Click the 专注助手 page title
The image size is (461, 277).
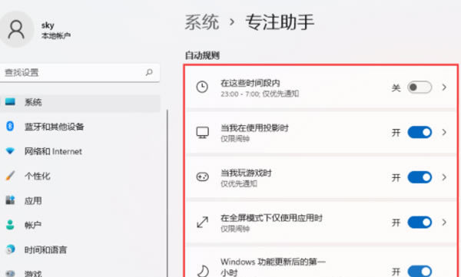pyautogui.click(x=280, y=22)
